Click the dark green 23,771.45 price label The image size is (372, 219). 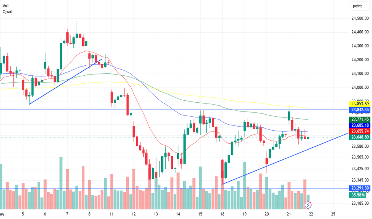[360, 119]
